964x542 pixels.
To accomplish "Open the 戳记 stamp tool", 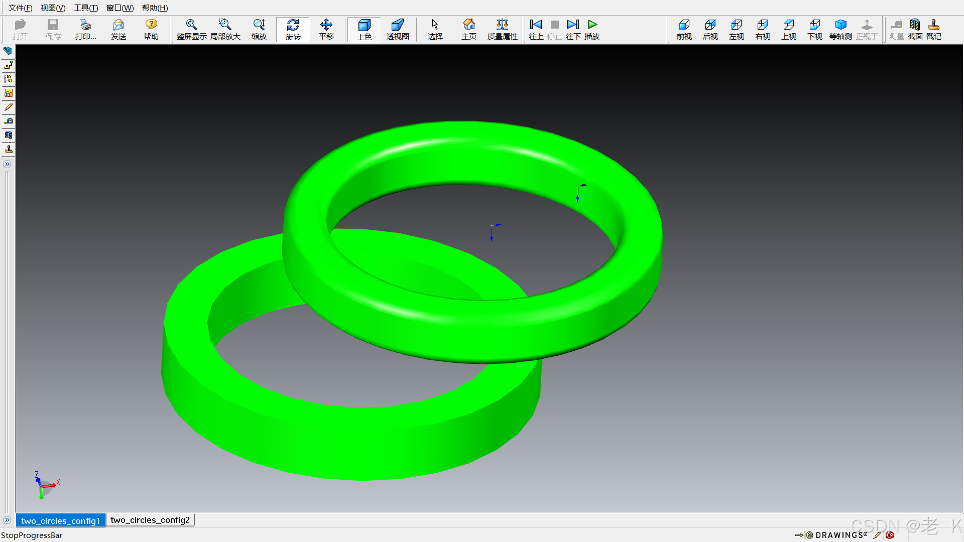I will click(934, 29).
